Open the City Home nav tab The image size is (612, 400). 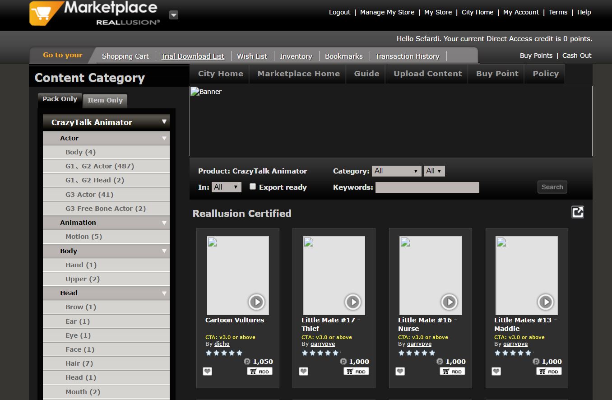click(221, 74)
